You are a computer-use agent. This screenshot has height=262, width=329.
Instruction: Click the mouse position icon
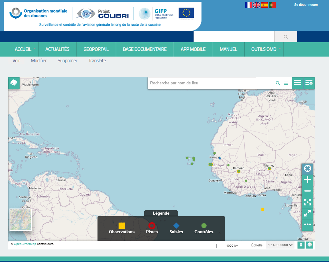pos(301,245)
